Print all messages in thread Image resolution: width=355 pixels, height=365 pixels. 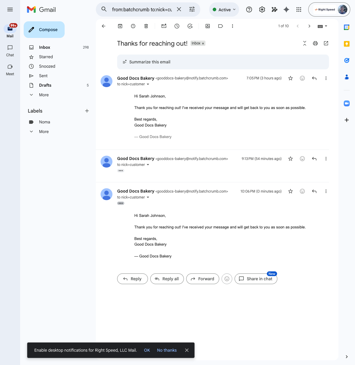click(x=315, y=43)
